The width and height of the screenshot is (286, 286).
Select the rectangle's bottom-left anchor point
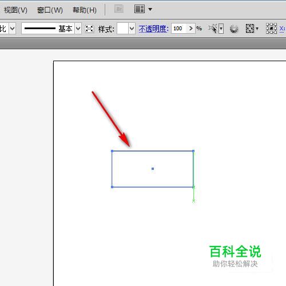point(112,187)
